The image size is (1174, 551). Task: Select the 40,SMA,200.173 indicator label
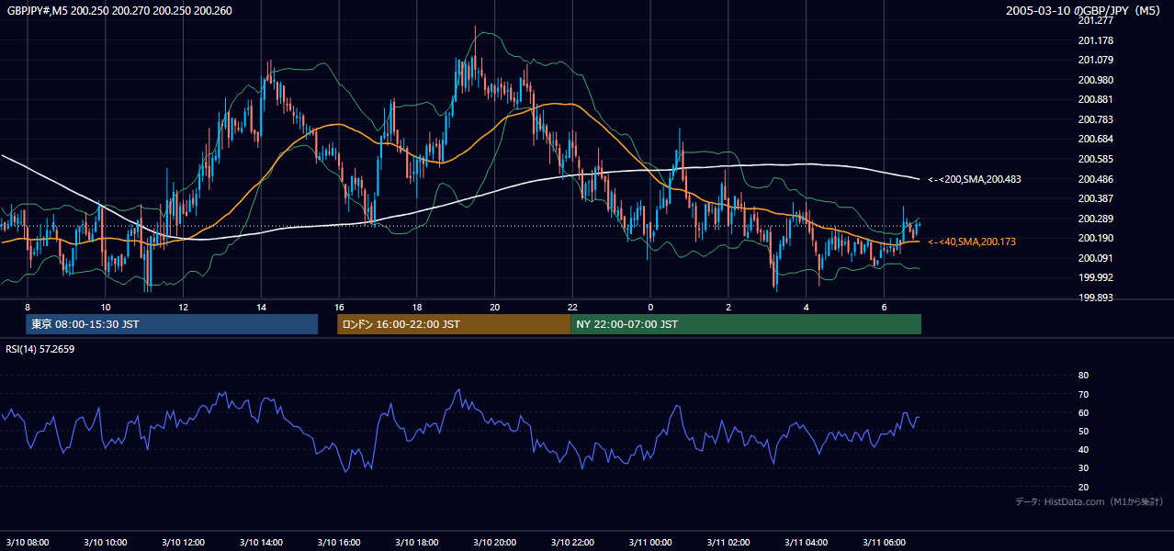[972, 242]
